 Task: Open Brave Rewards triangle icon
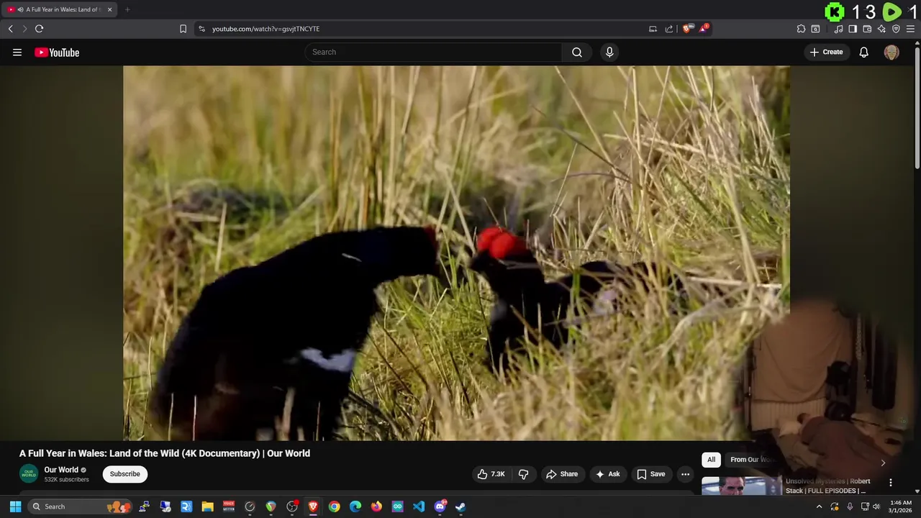[704, 29]
